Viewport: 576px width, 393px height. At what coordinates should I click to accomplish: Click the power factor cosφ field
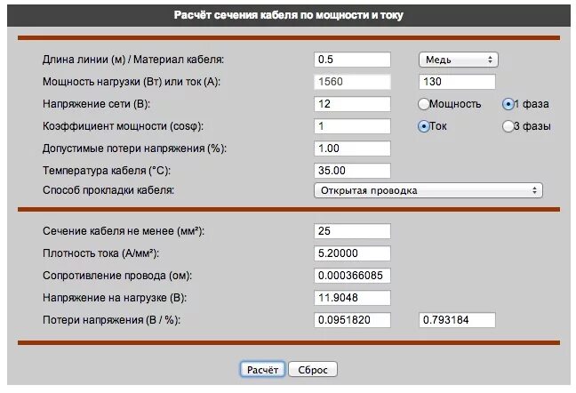click(352, 126)
